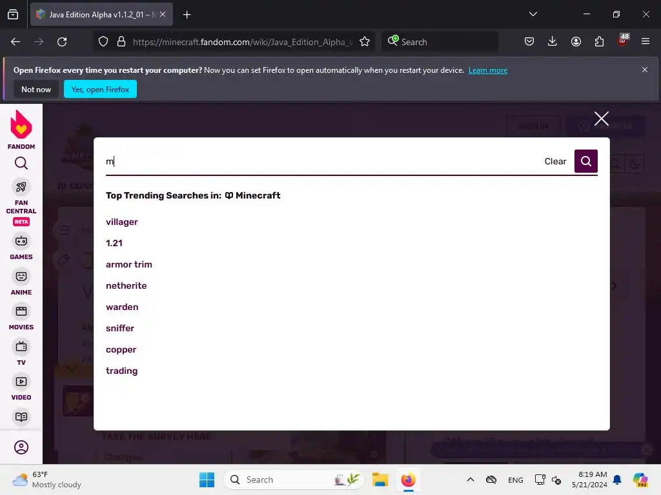661x495 pixels.
Task: Click 'Yes, open Firefox' button
Action: point(100,89)
